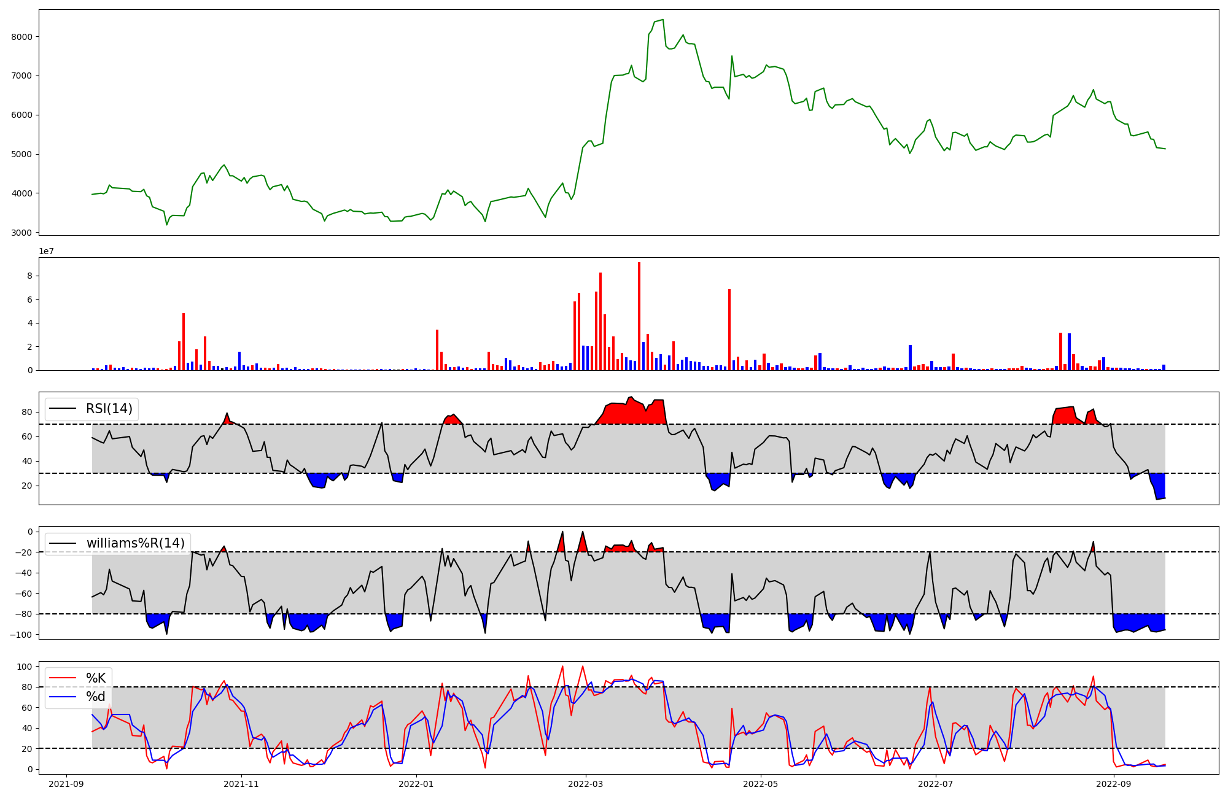This screenshot has width=1228, height=798.
Task: Click the blue %d legend line sample
Action: pos(63,697)
